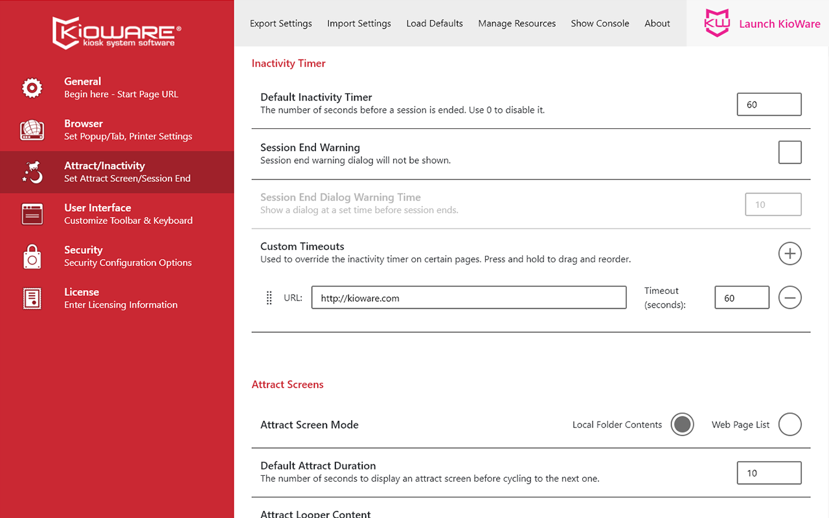Screen dimensions: 829x518
Task: Select the Web Page List radio button
Action: 789,425
